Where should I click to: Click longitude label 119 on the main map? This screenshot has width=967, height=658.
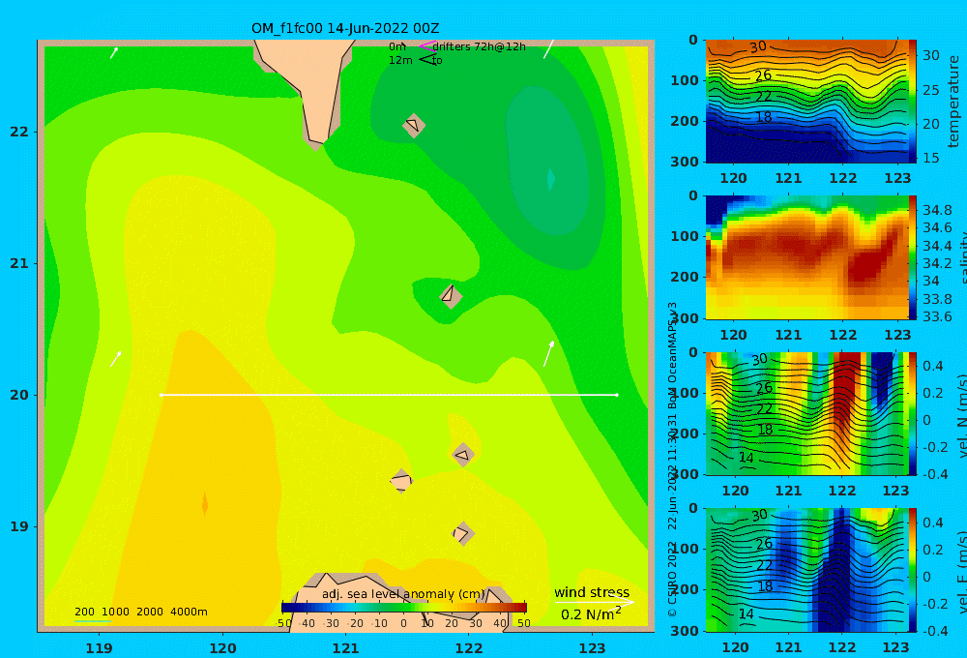click(100, 648)
